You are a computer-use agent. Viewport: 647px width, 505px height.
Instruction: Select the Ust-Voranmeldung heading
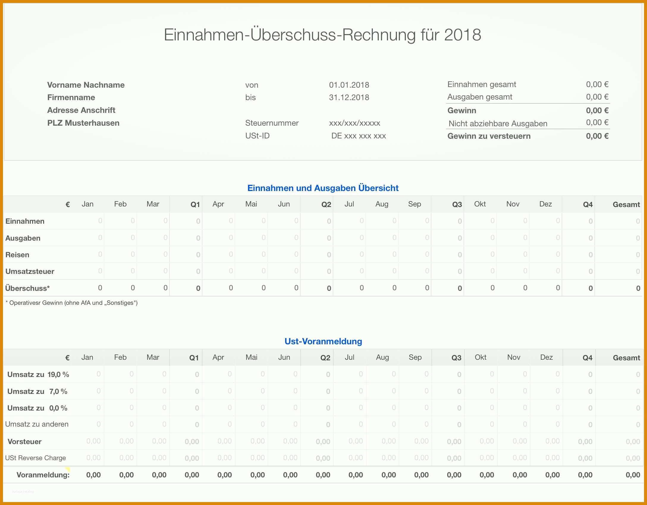coord(323,341)
